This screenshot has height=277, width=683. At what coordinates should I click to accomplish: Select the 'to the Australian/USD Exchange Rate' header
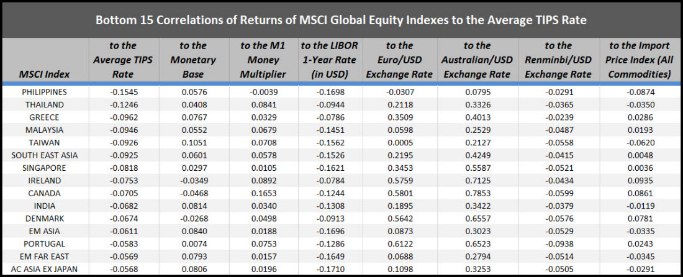click(476, 60)
